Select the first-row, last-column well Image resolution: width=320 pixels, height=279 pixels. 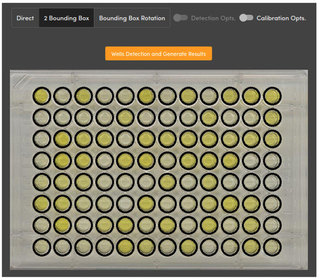(x=272, y=96)
